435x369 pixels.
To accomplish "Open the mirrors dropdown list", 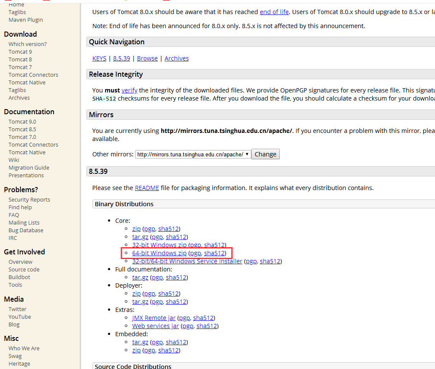I will tap(193, 154).
